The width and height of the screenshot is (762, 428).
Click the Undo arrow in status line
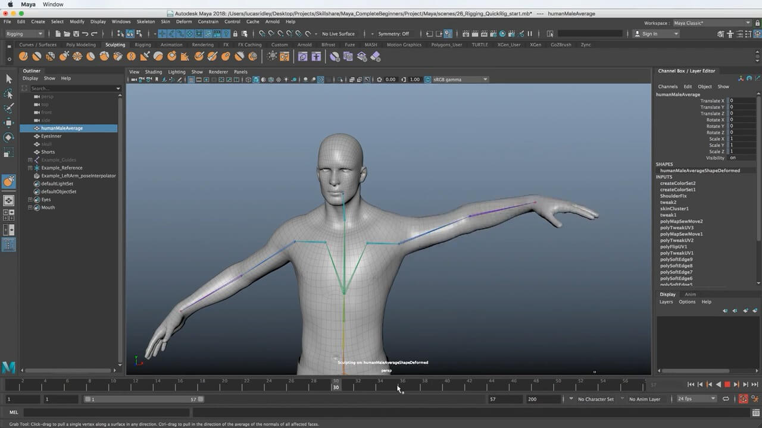tap(85, 34)
